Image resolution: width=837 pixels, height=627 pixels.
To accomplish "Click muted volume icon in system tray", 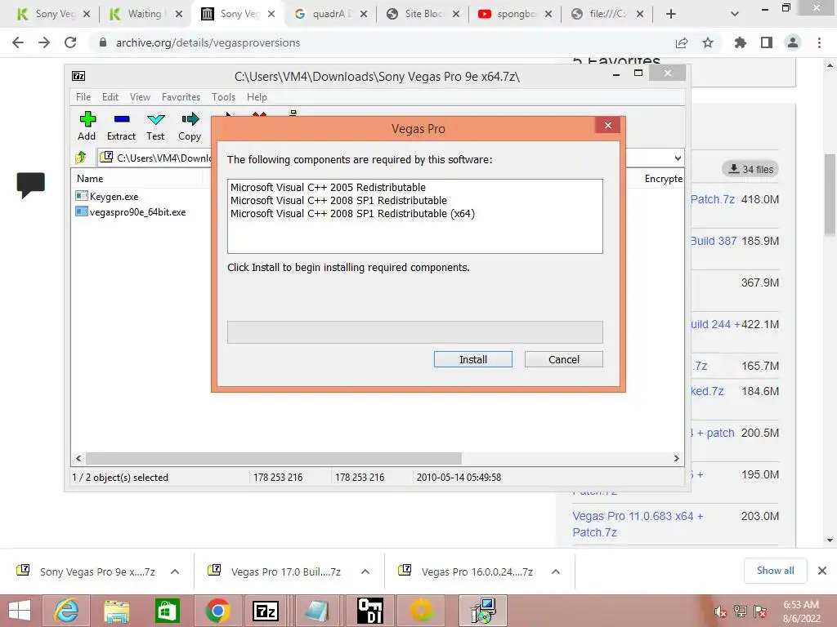I will (x=721, y=611).
